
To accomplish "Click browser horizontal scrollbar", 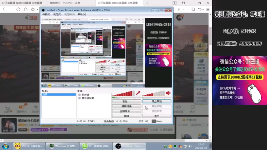I will [94, 141].
